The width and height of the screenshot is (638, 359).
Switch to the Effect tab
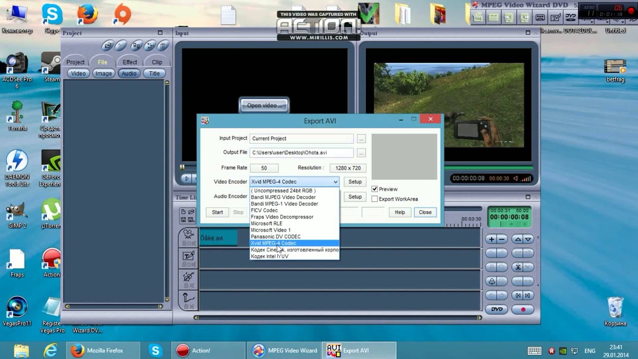click(x=130, y=62)
